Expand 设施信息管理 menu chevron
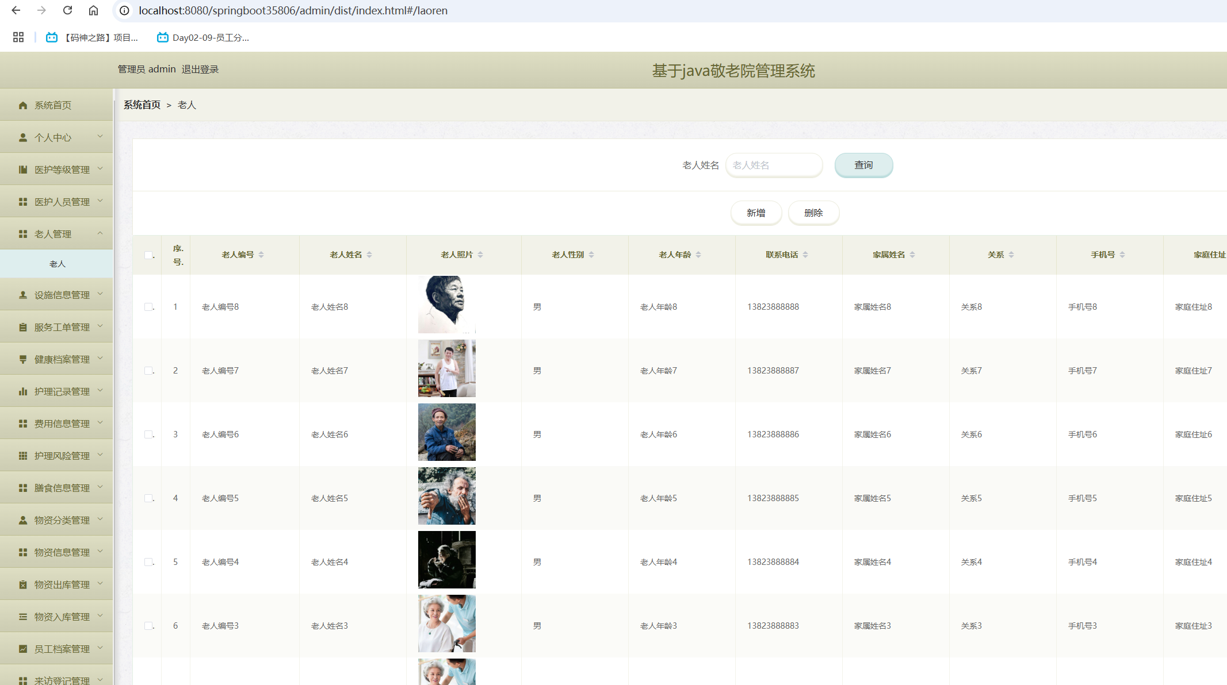Image resolution: width=1227 pixels, height=685 pixels. [x=100, y=294]
